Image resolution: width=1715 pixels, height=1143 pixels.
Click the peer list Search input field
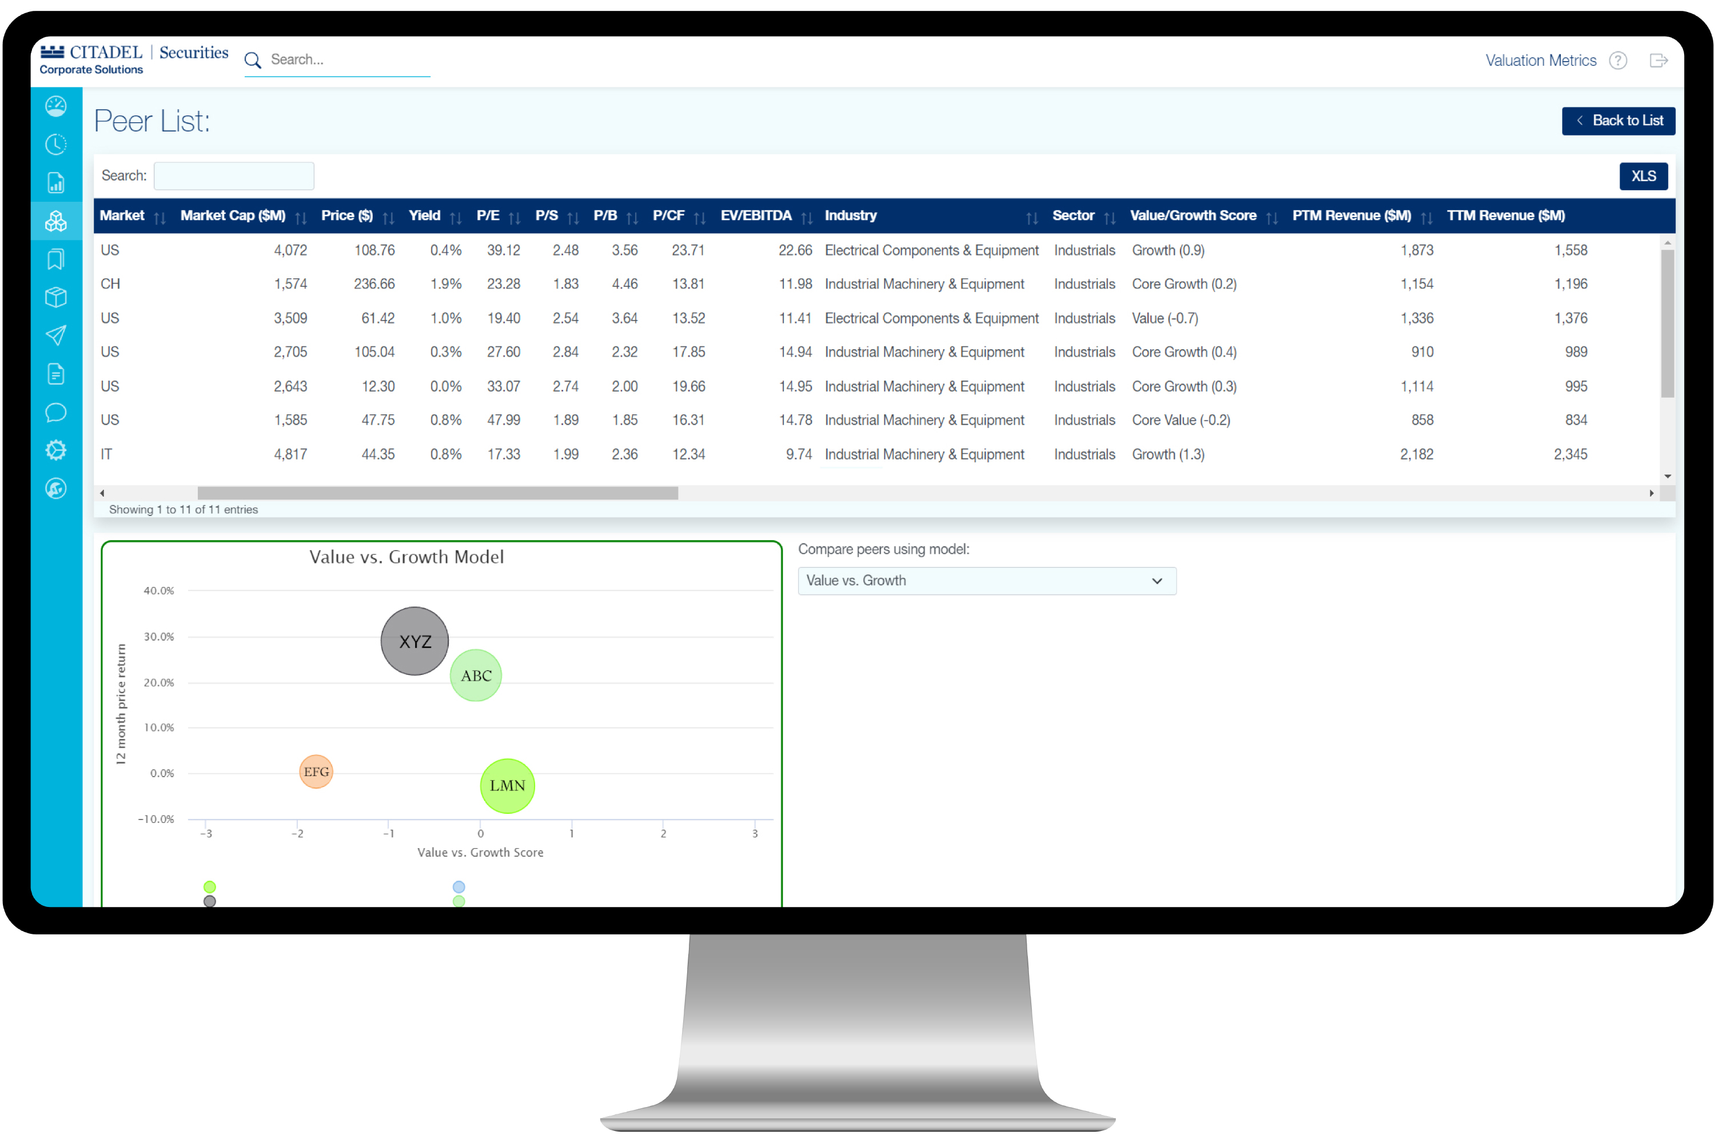pyautogui.click(x=234, y=177)
